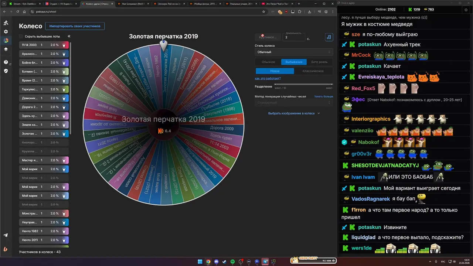The width and height of the screenshot is (473, 266).
Task: Open the help question-mark sidebar icon
Action: [x=6, y=62]
